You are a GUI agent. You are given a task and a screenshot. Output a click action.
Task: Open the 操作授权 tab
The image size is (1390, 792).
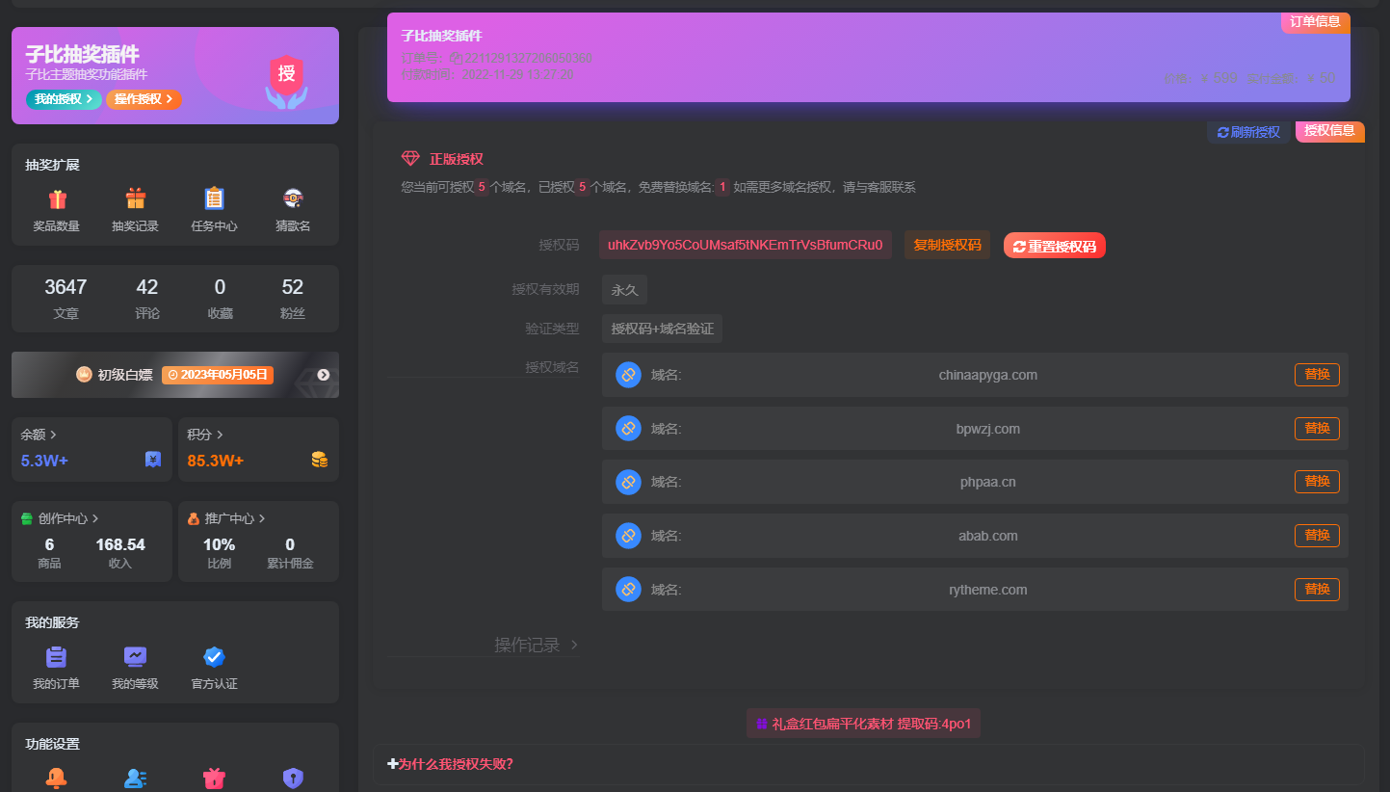pyautogui.click(x=143, y=98)
